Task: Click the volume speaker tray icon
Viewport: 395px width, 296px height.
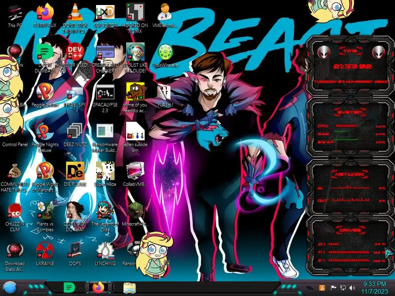Action: [352, 288]
